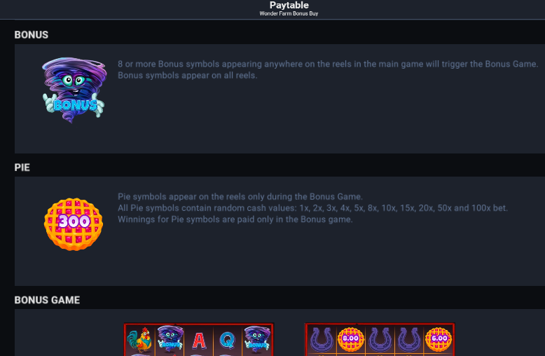Viewport: 545px width, 356px height.
Task: Click the text about 8 or more Bonus symbols
Action: coord(328,64)
